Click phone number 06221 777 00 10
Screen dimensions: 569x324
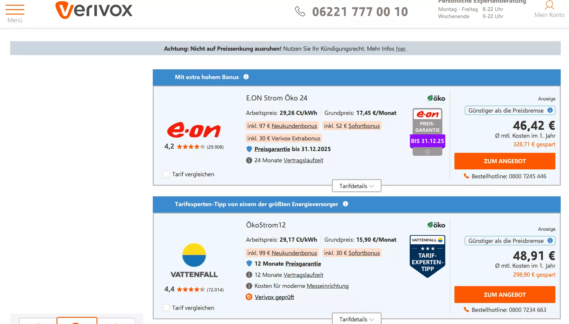[360, 12]
